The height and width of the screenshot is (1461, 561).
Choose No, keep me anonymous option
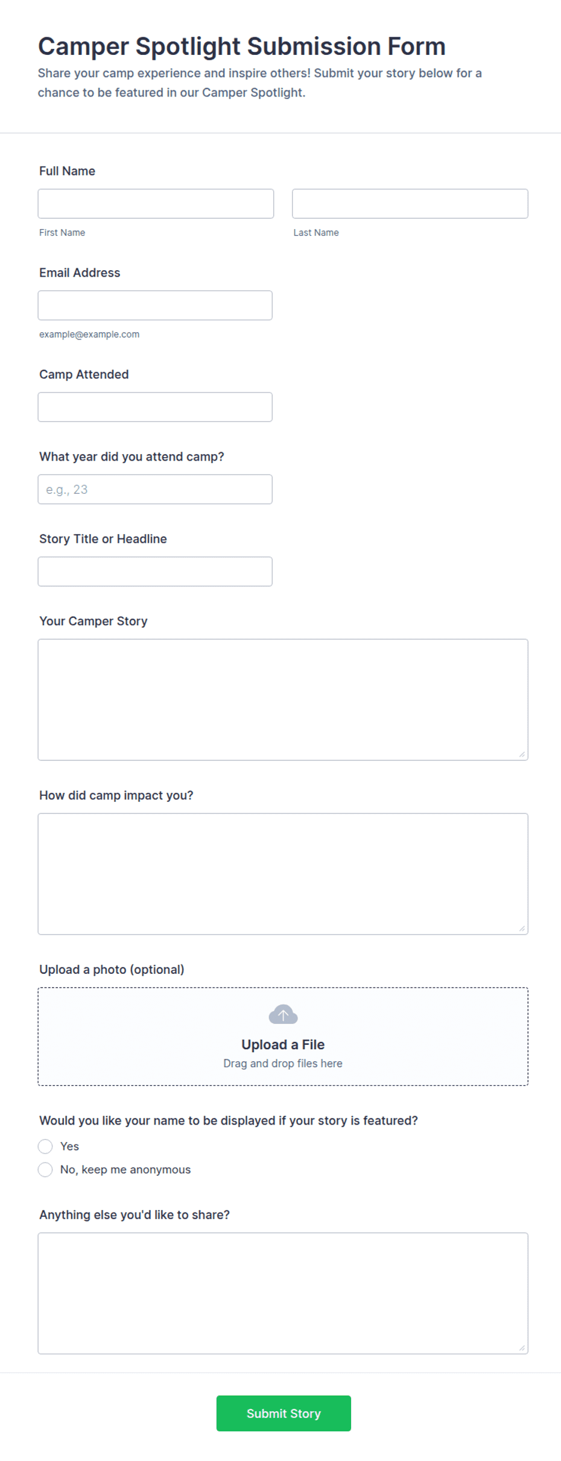pos(45,1170)
